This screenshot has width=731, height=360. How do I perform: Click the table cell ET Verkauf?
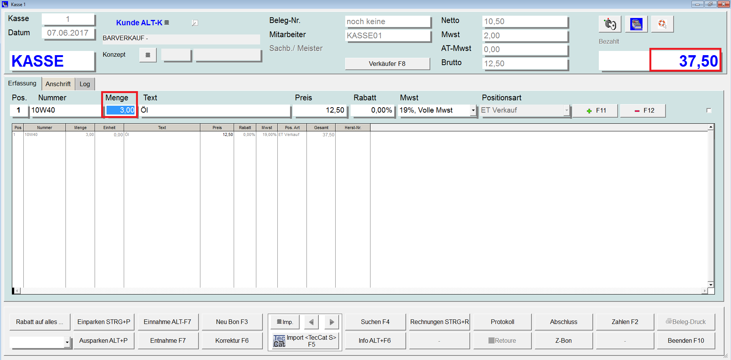click(x=292, y=135)
